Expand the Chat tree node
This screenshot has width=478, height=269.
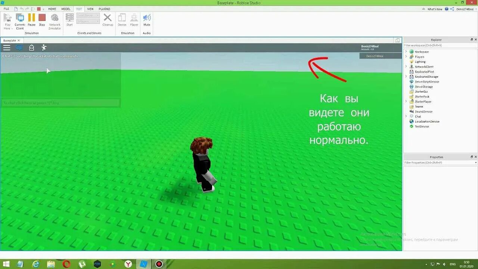pyautogui.click(x=406, y=116)
